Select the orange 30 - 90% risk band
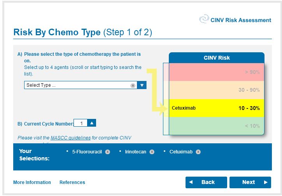 (216, 90)
